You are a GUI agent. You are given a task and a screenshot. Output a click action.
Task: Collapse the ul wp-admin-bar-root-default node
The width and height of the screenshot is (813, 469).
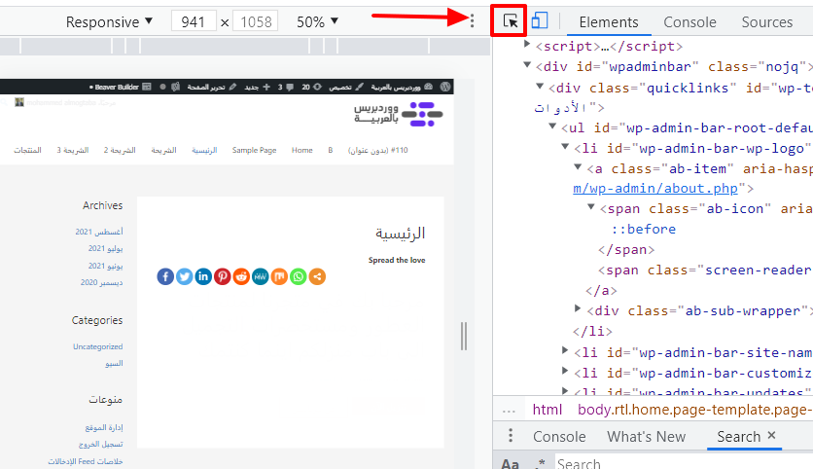click(x=552, y=126)
